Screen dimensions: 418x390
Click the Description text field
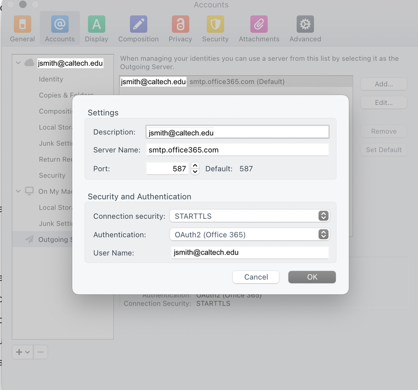pos(237,132)
